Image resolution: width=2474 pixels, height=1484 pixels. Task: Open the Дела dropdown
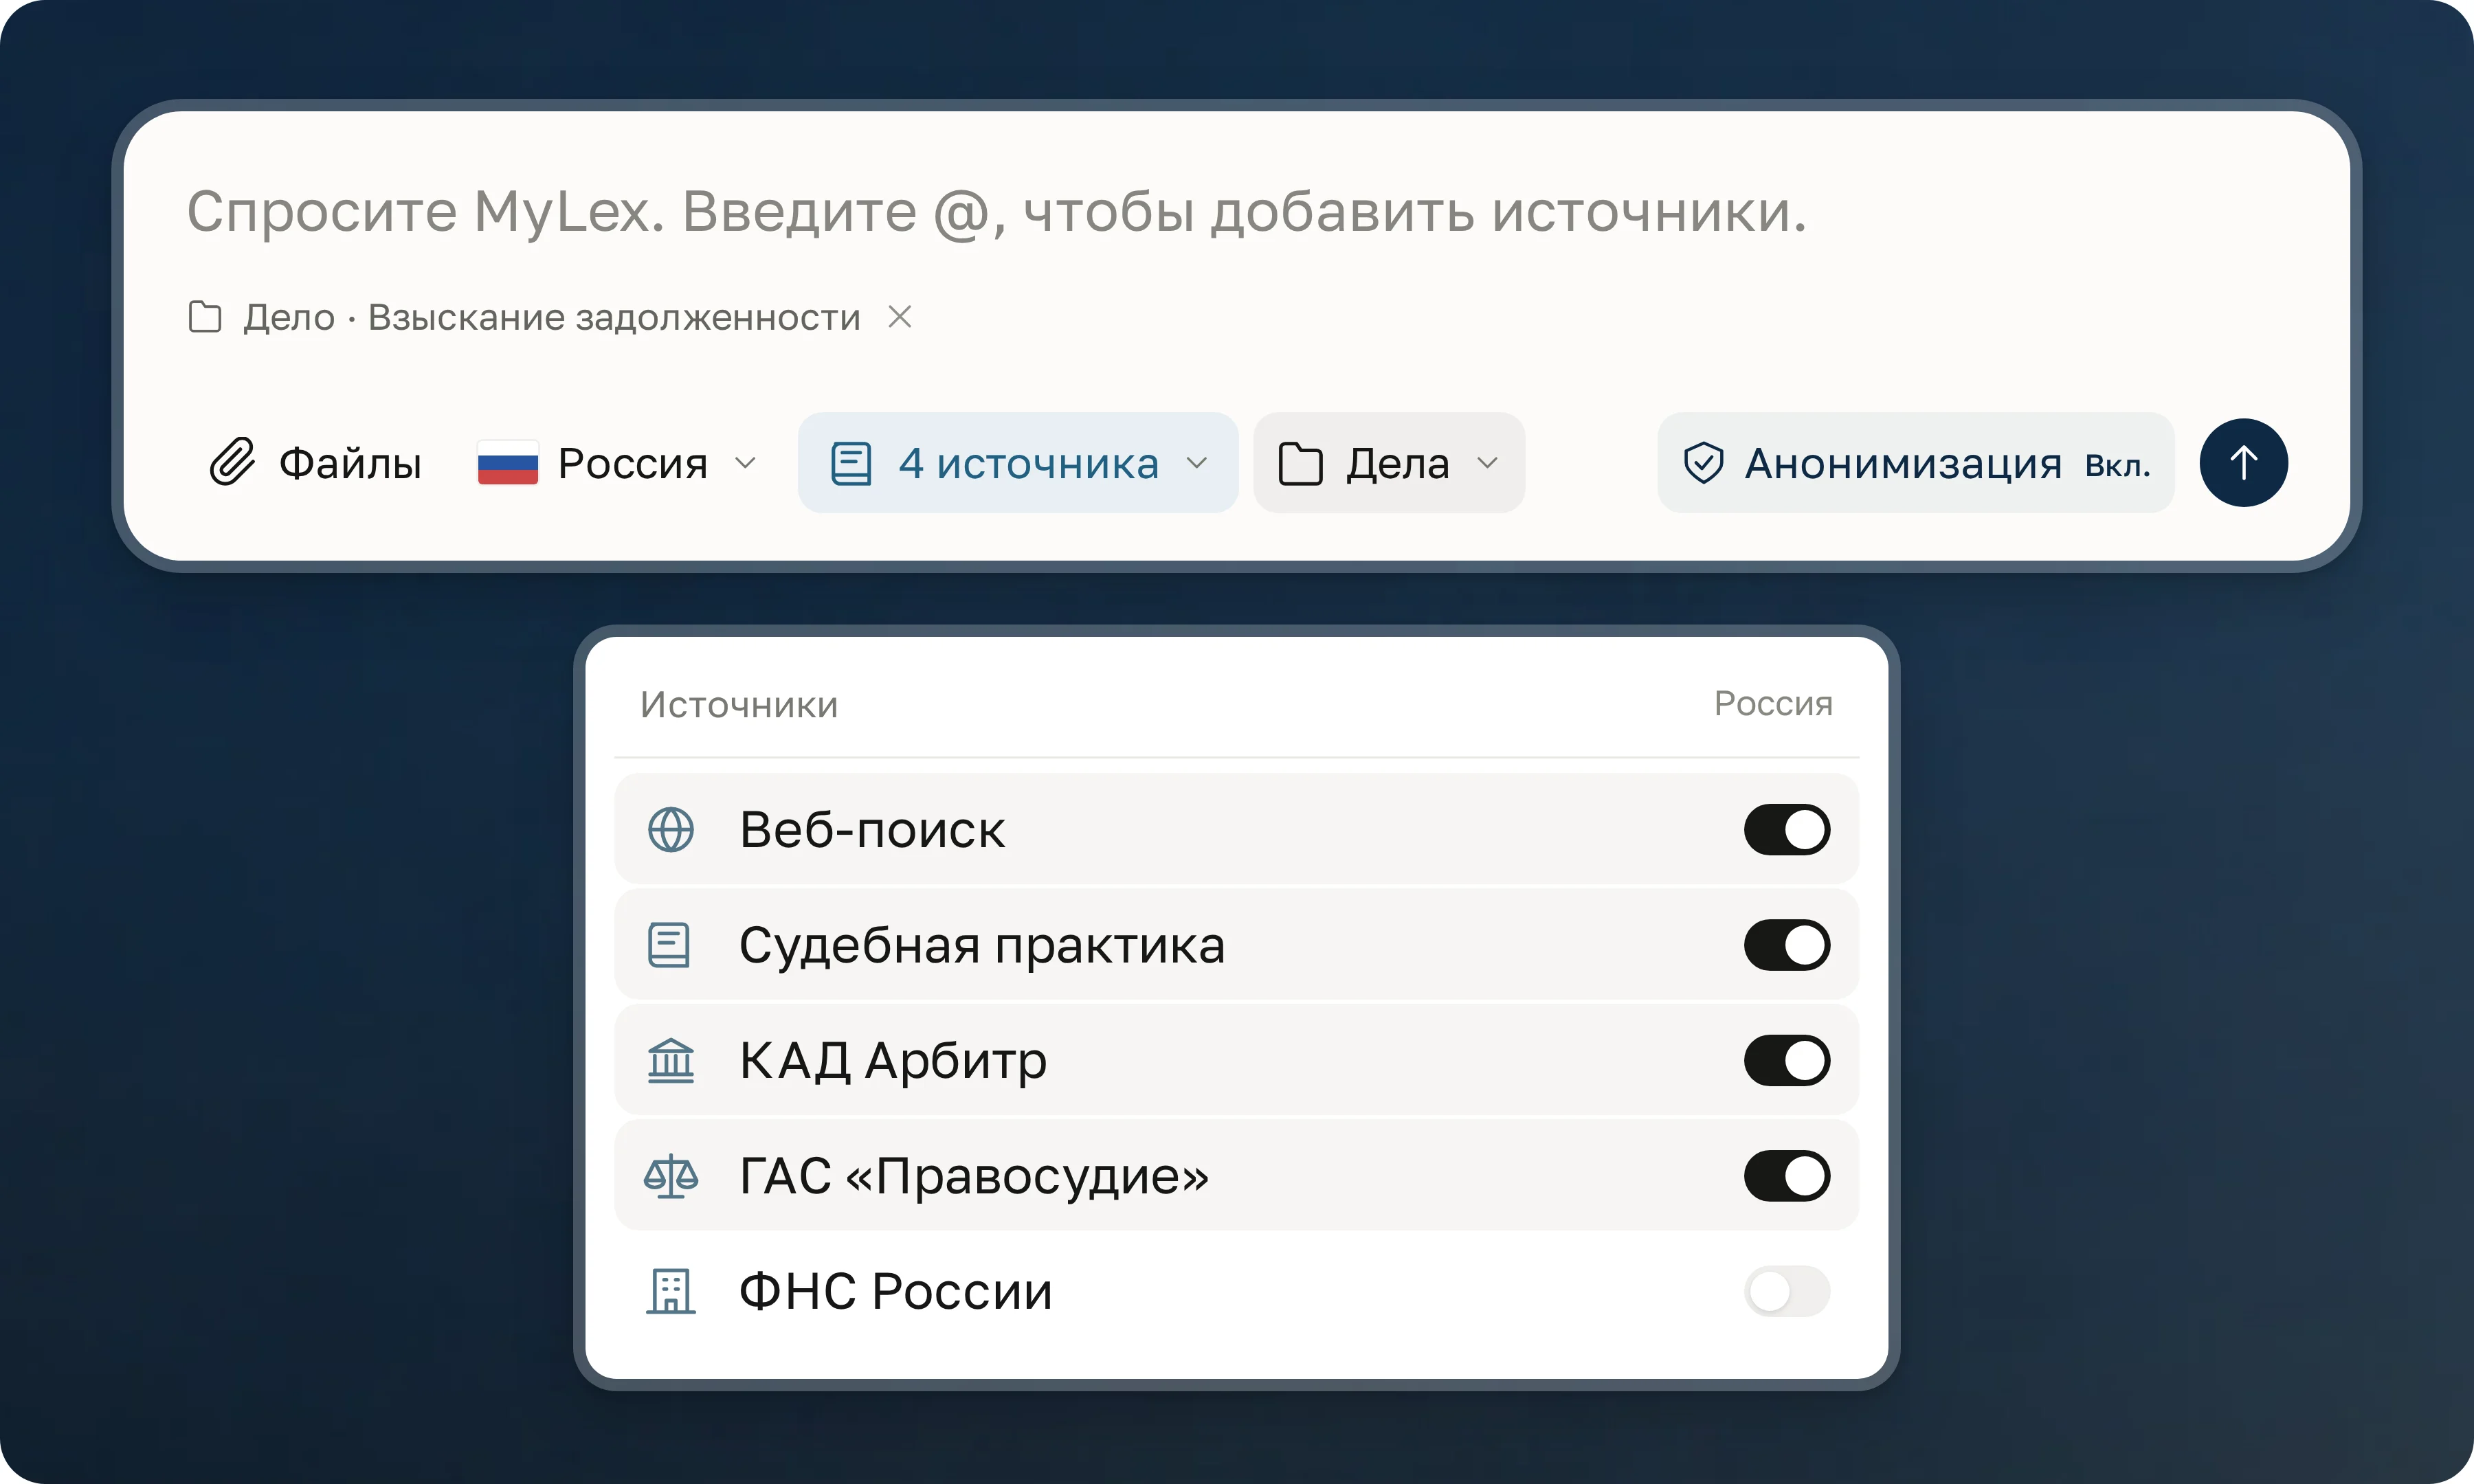coord(1389,463)
